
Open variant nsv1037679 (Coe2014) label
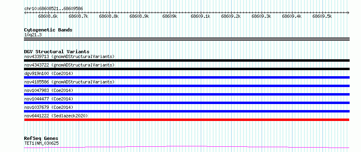click(x=49, y=107)
